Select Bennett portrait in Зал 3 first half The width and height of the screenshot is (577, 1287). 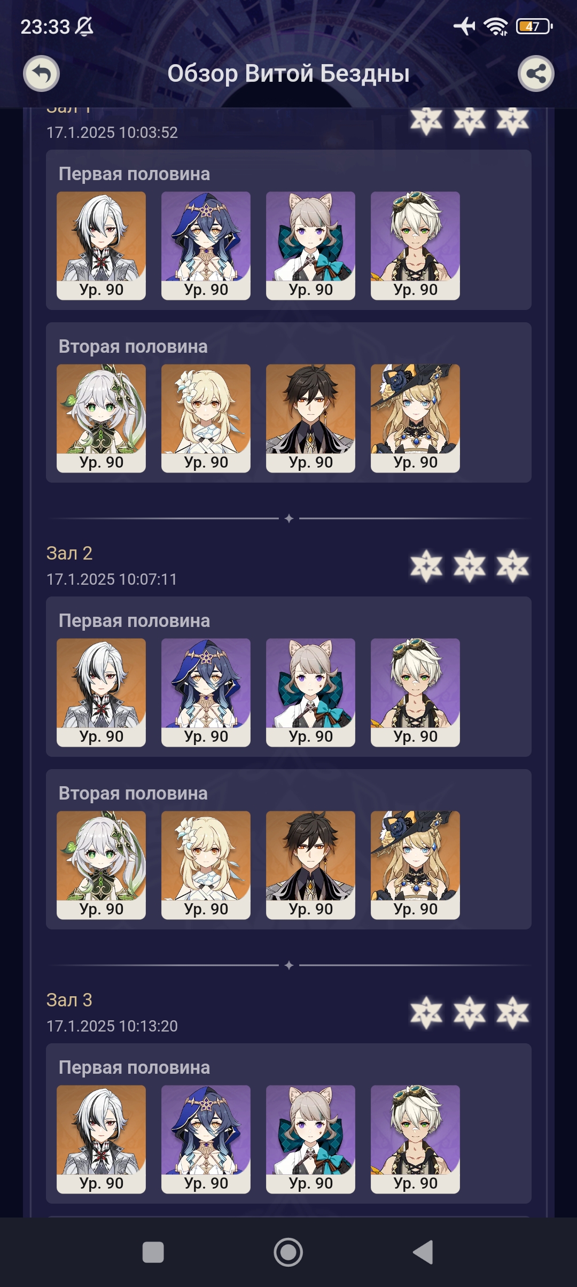(x=415, y=1139)
